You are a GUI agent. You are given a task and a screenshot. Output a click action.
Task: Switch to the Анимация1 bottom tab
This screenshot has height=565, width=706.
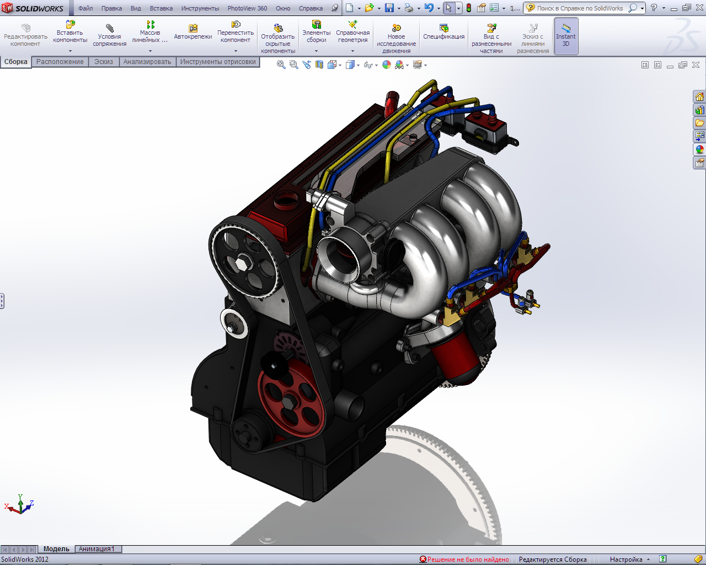(x=97, y=549)
